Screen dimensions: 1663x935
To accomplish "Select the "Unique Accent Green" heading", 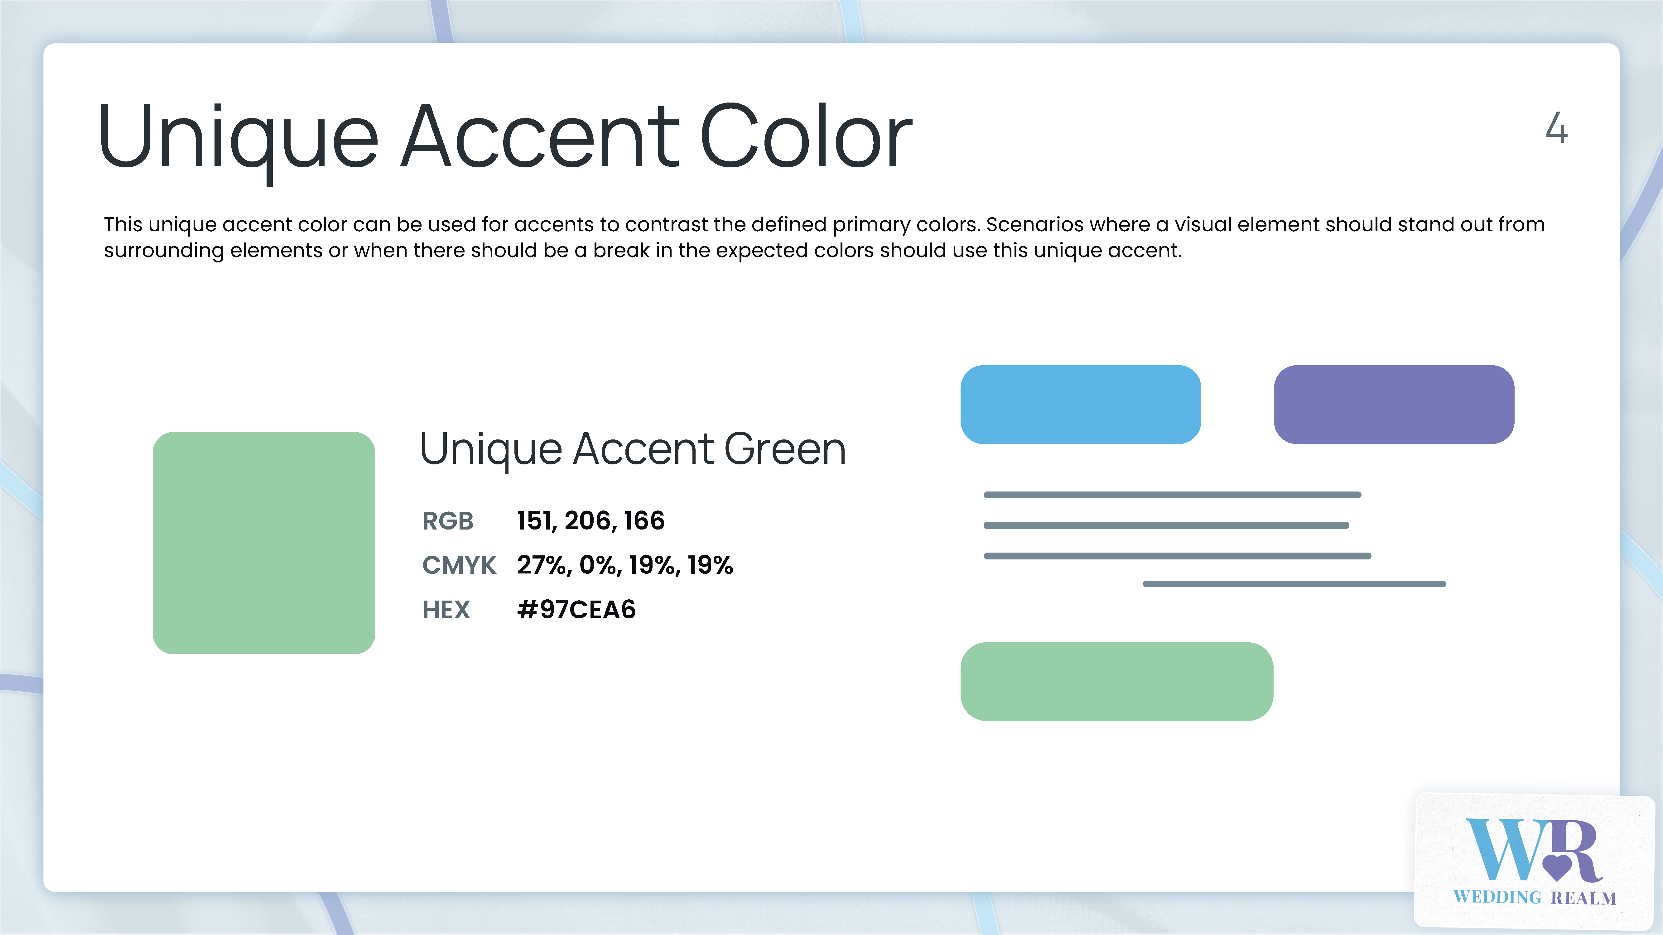I will click(x=633, y=449).
